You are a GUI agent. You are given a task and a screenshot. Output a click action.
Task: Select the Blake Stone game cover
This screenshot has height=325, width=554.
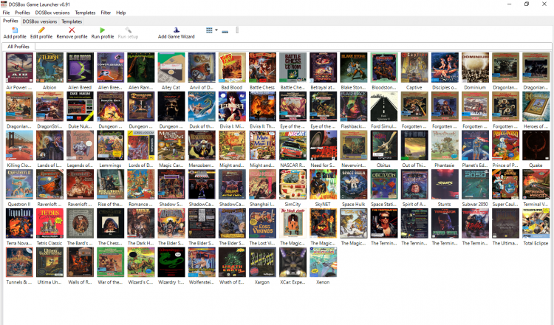[x=354, y=67]
